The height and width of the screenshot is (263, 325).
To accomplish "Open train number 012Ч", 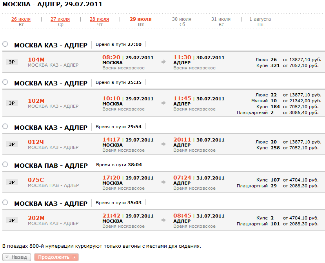I will pos(36,141).
